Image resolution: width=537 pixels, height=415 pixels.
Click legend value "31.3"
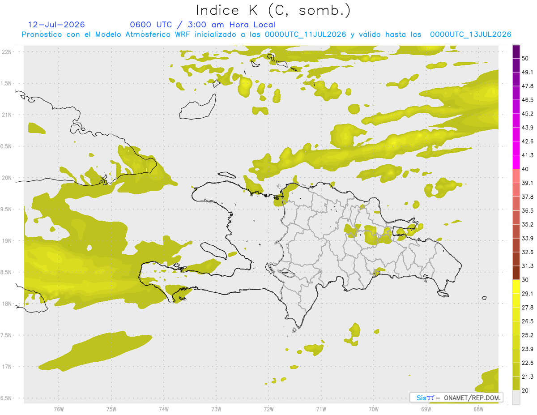pos(528,266)
